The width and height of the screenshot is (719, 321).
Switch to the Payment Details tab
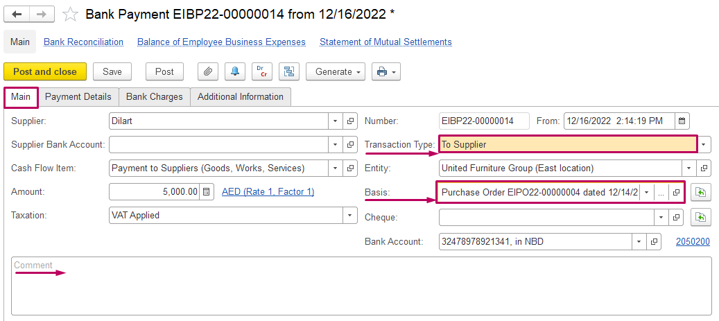click(x=78, y=96)
